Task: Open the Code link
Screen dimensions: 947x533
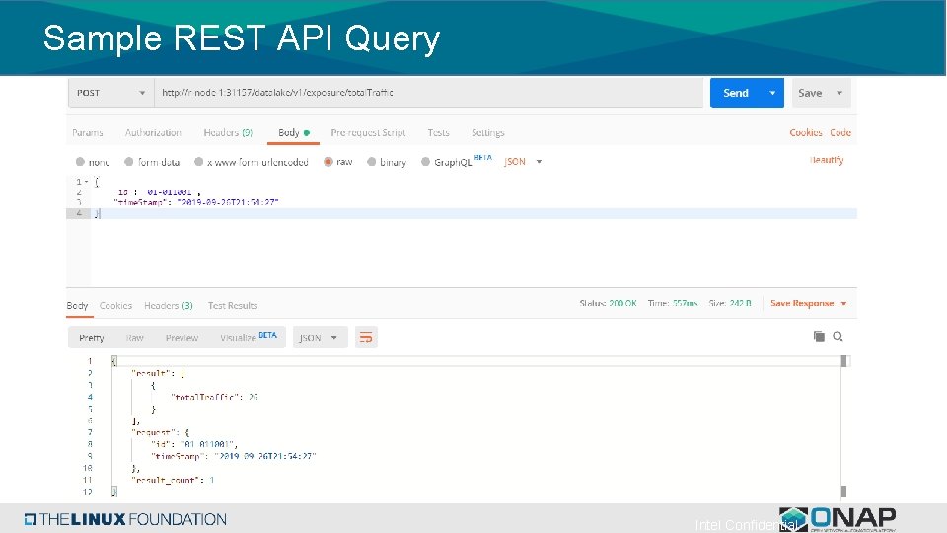Action: tap(840, 132)
